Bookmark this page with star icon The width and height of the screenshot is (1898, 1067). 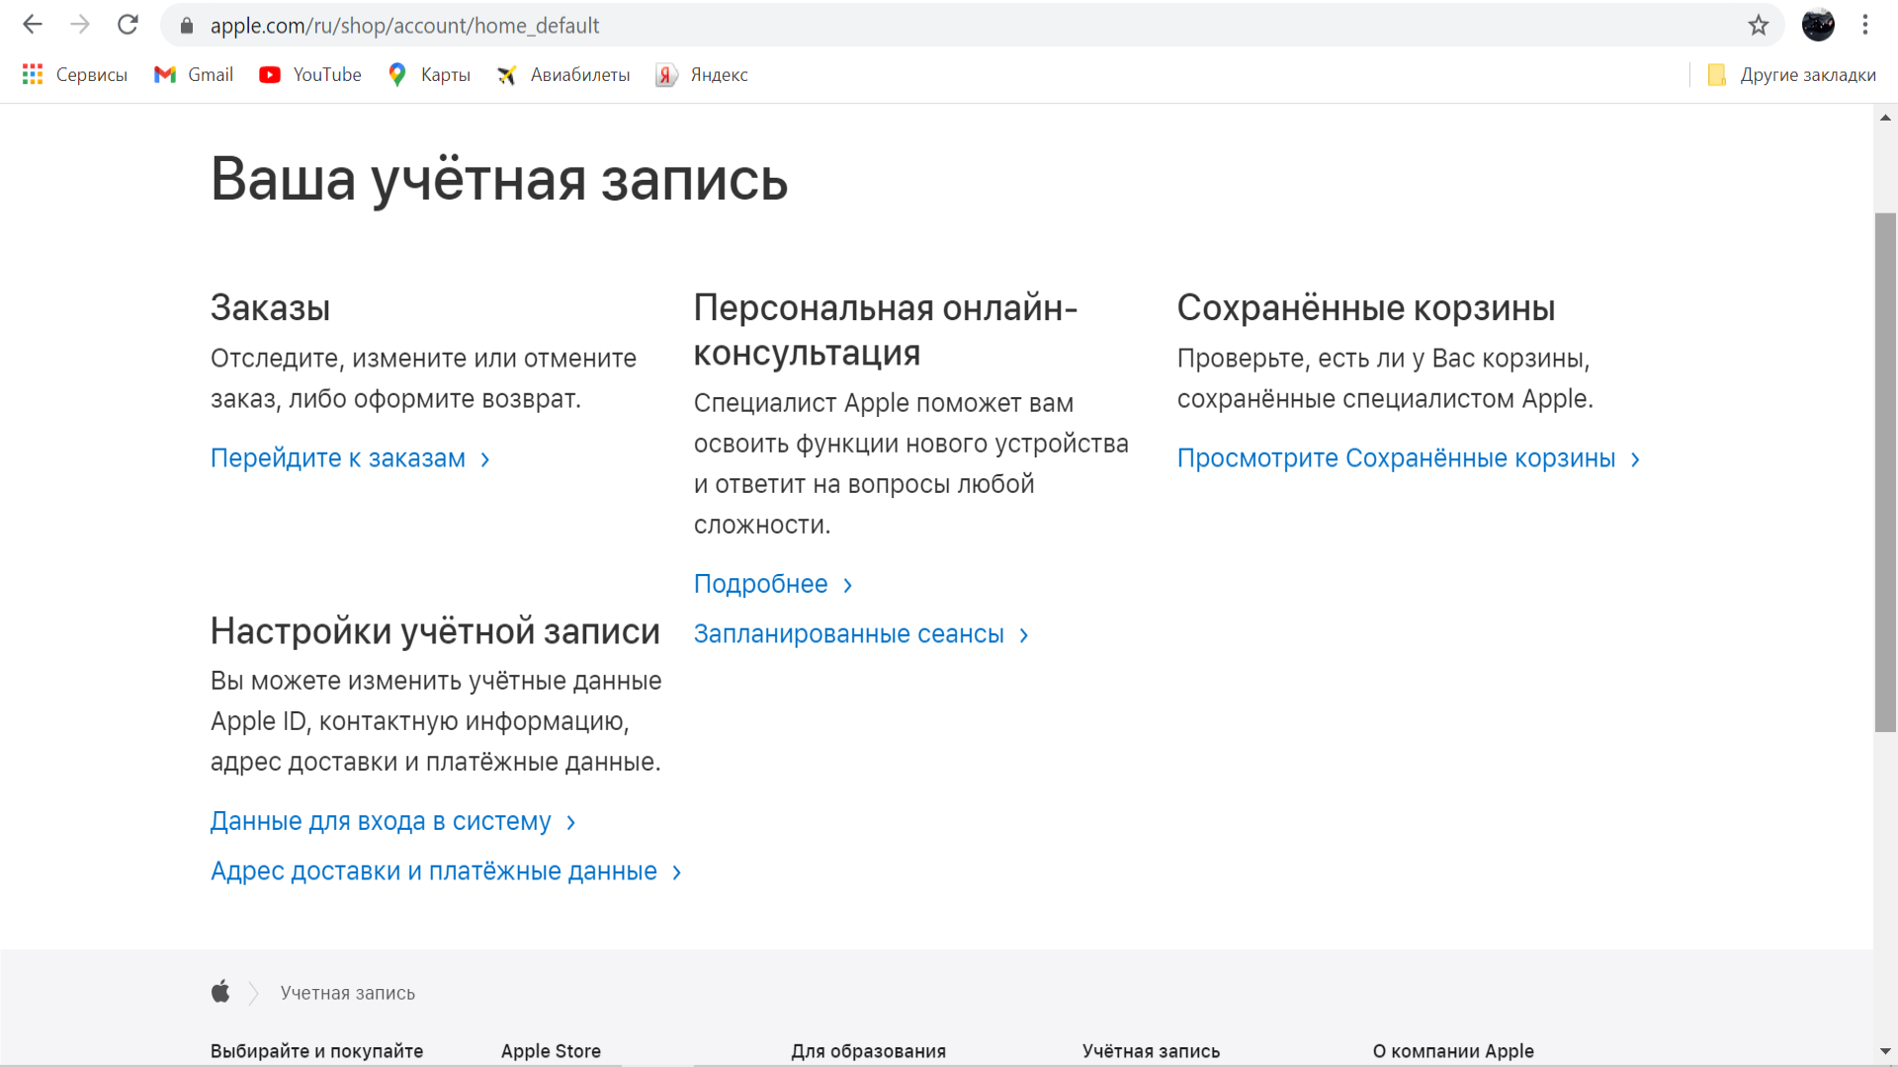(1758, 26)
